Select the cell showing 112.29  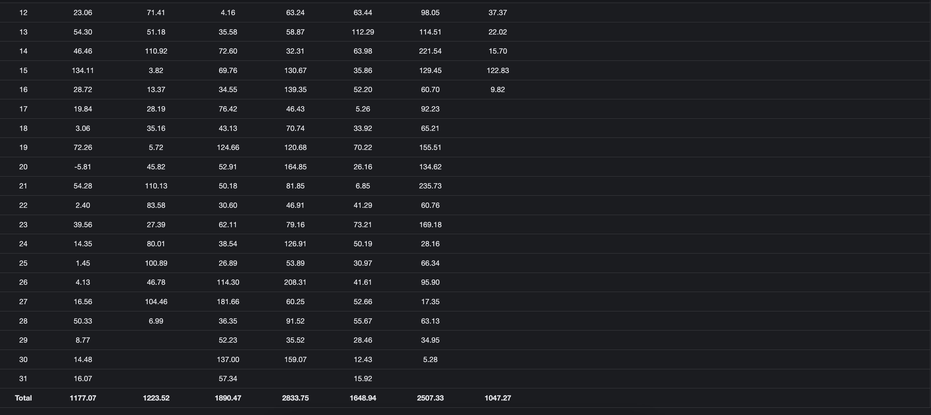(363, 32)
